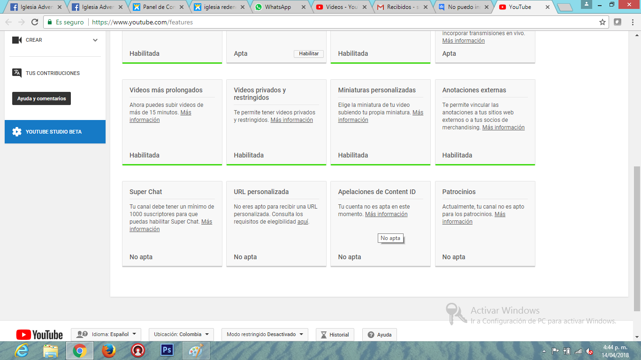Click the network signal tray icon

tap(578, 351)
